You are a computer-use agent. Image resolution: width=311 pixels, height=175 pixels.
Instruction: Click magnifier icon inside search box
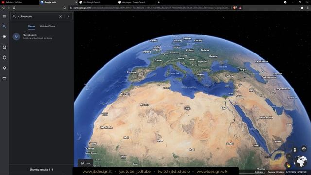point(14,16)
